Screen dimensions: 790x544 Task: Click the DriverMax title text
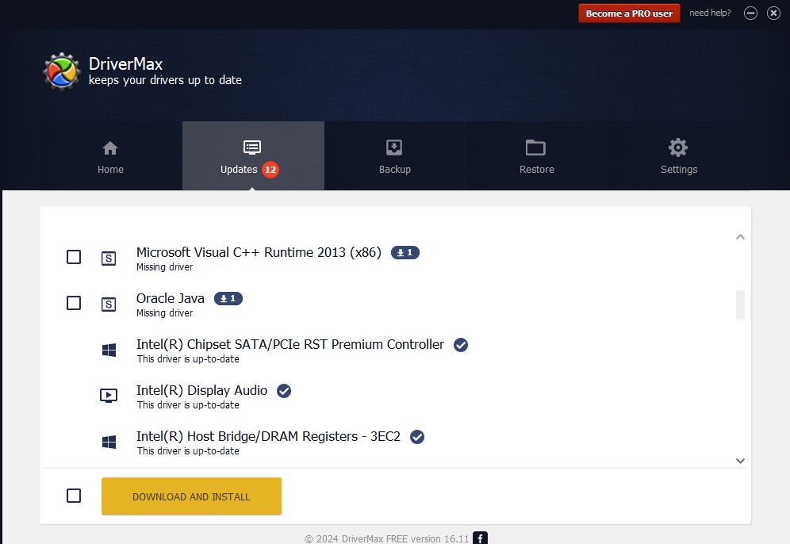(x=125, y=64)
